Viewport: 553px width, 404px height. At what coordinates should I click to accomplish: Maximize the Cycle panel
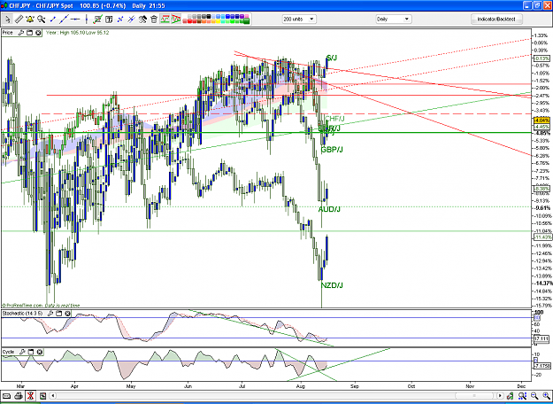[31, 352]
